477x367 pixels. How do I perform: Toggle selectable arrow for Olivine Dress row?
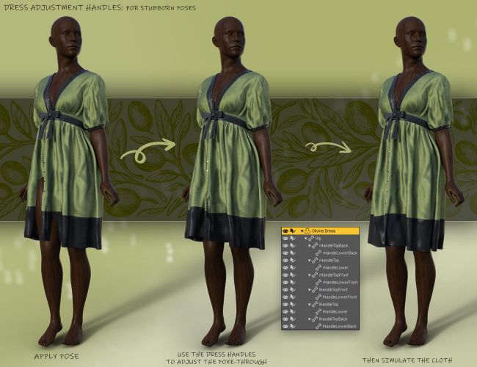click(294, 230)
